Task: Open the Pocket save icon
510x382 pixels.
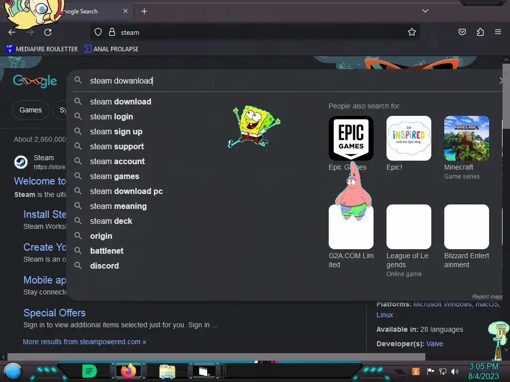Action: (462, 32)
